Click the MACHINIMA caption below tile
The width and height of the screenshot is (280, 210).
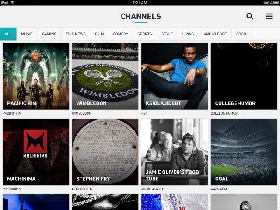[x=12, y=189]
